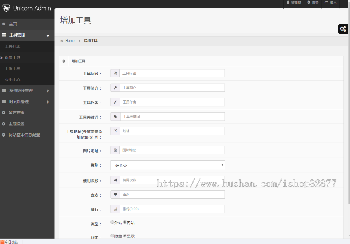Viewport: 350px width, 244px height.
Task: Click the 今日优选 label in bottom bar
Action: coord(11,242)
